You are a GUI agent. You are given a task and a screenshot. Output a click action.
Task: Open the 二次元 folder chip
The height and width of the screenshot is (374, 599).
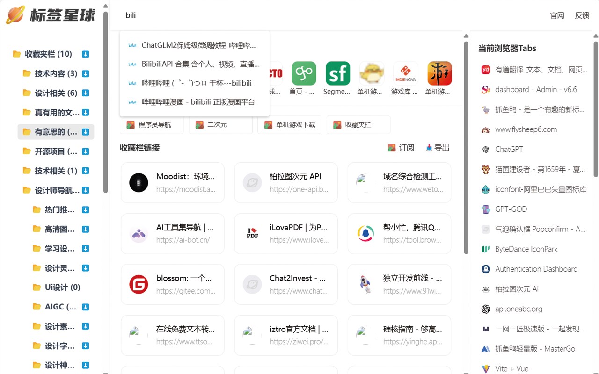[220, 125]
